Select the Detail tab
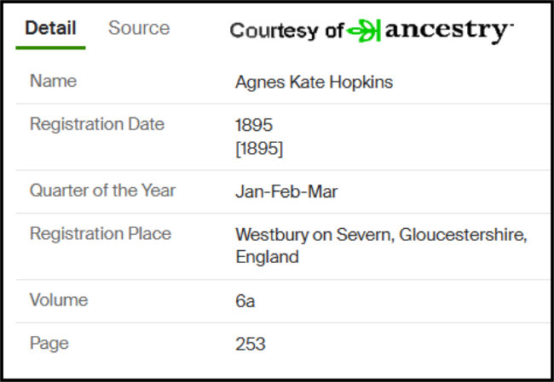Viewport: 554px width, 382px height. (x=50, y=28)
